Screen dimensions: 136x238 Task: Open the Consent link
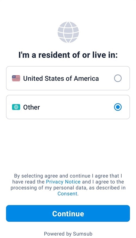(67, 194)
